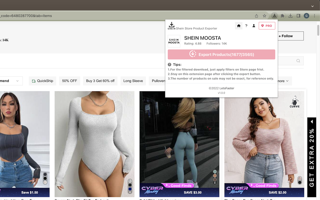Open the Chrome profile avatar G
Image resolution: width=320 pixels, height=200 pixels.
point(306,16)
